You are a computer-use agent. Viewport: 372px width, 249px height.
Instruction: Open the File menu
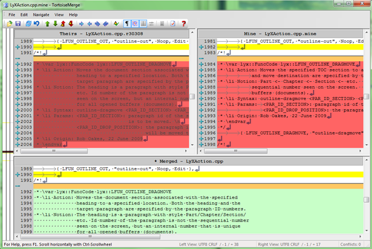pyautogui.click(x=11, y=15)
